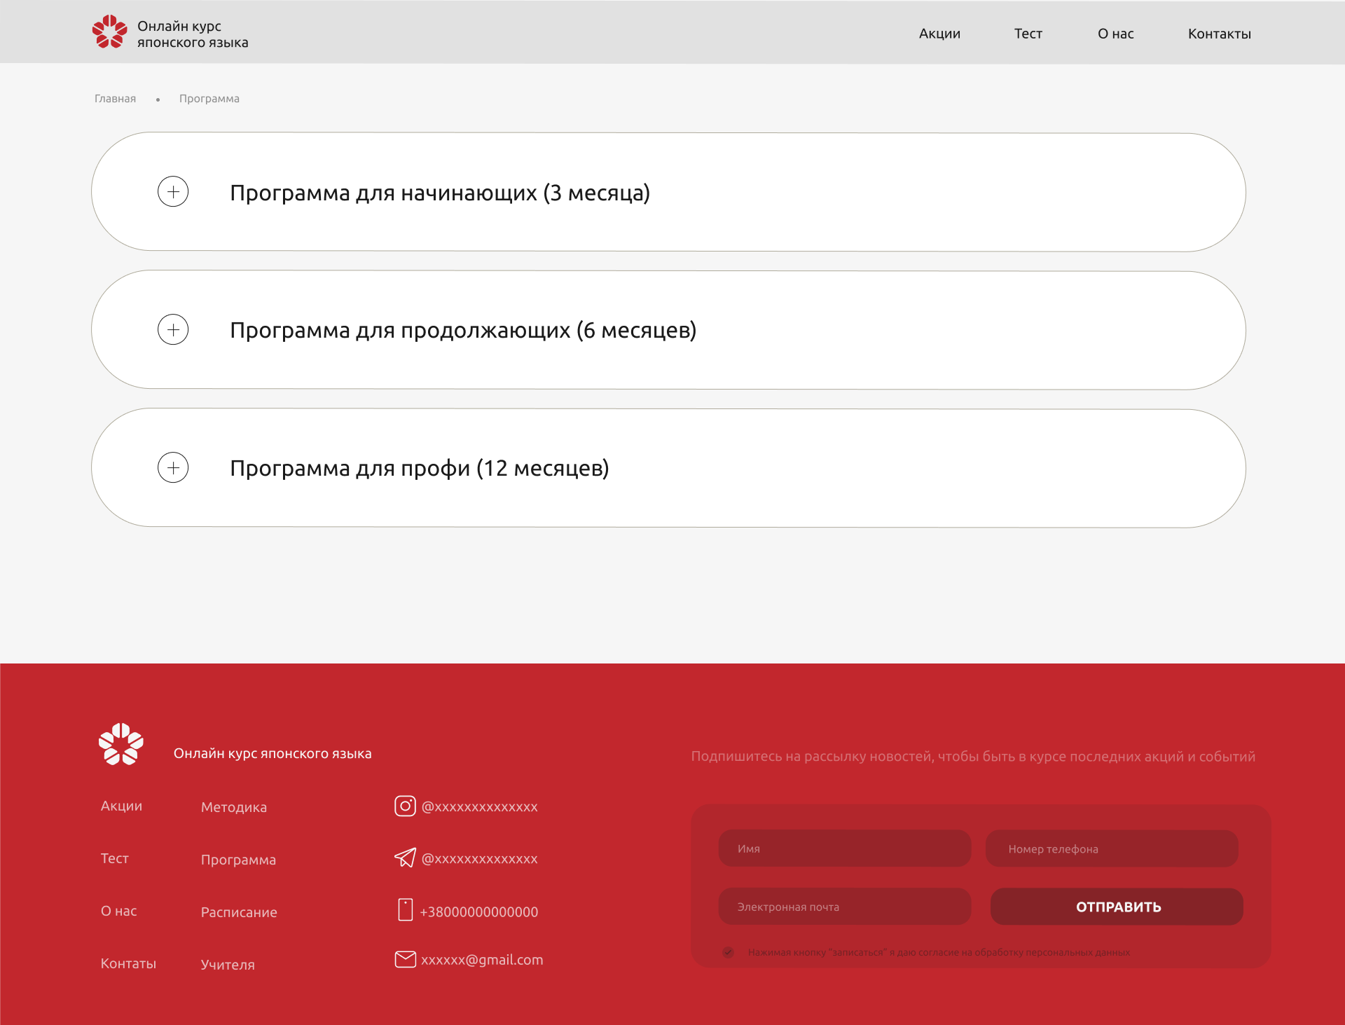Expand the continuing program (6 месяцев)
Screen dimensions: 1345x1025
coord(173,329)
